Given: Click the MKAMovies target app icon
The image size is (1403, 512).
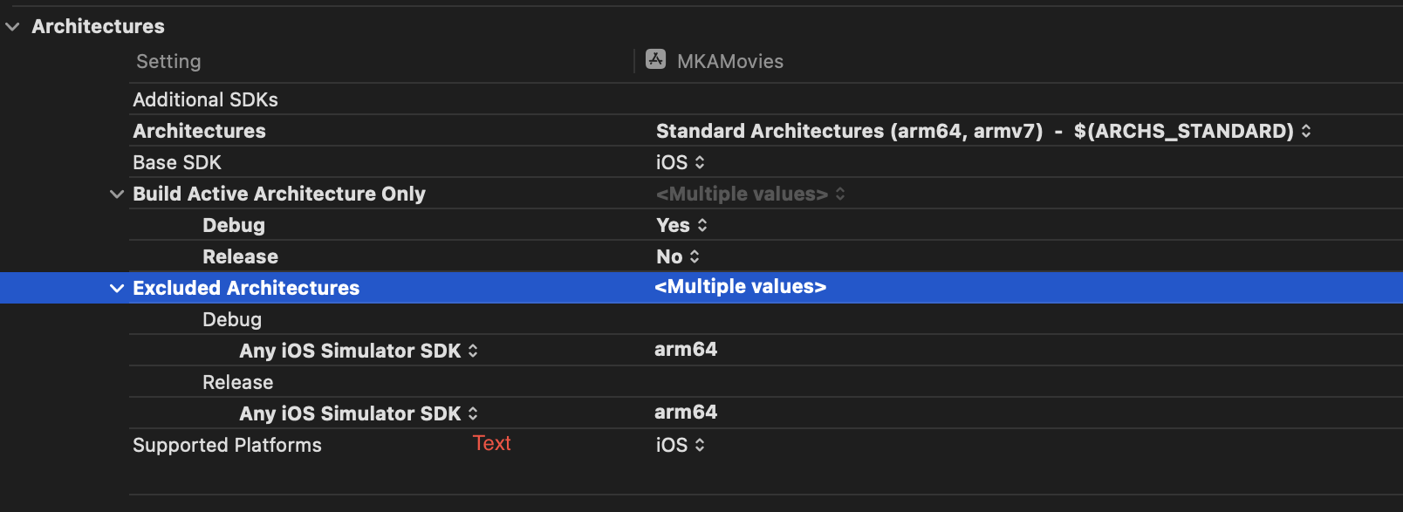Looking at the screenshot, I should tap(656, 59).
